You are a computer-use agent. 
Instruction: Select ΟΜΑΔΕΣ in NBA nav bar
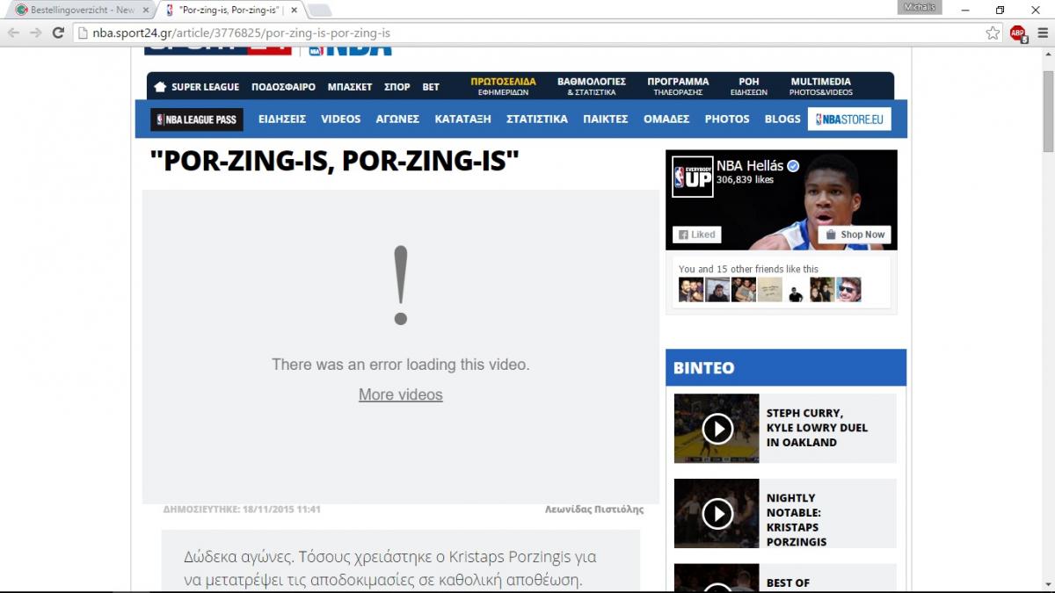(666, 119)
